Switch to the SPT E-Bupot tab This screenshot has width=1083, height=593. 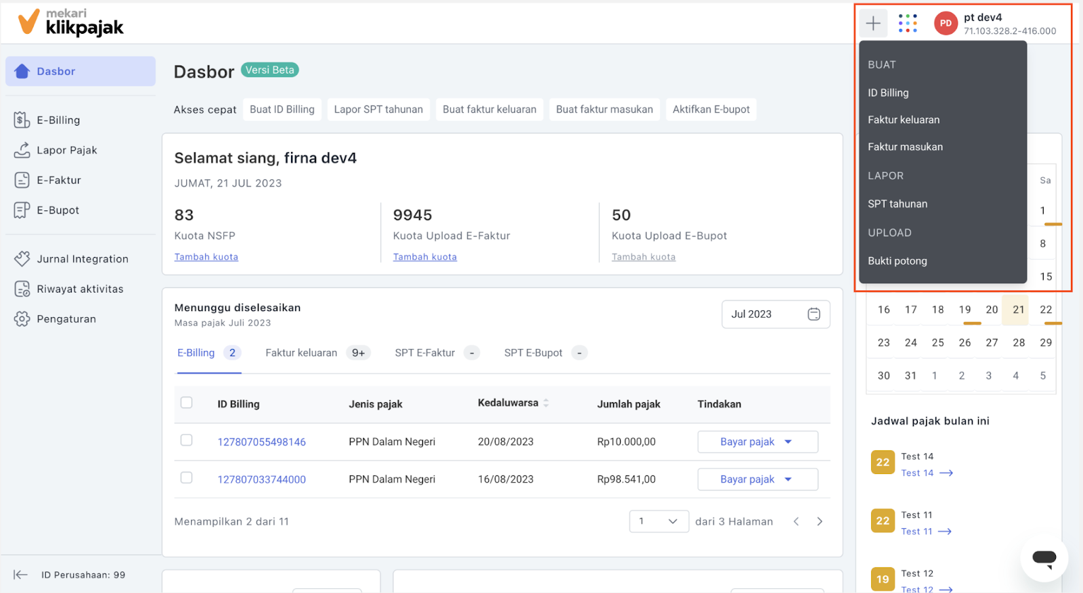click(x=545, y=353)
